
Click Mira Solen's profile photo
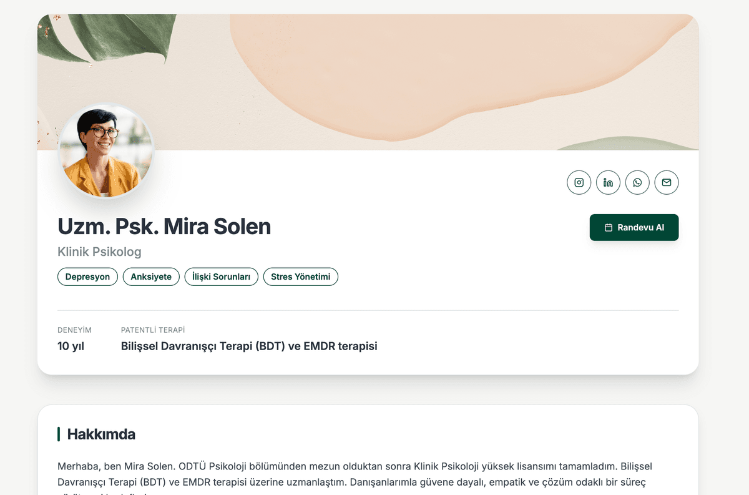point(106,151)
